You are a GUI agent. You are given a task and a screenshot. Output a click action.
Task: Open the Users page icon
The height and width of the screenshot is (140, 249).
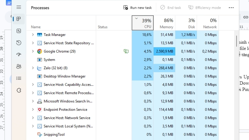coord(19,66)
